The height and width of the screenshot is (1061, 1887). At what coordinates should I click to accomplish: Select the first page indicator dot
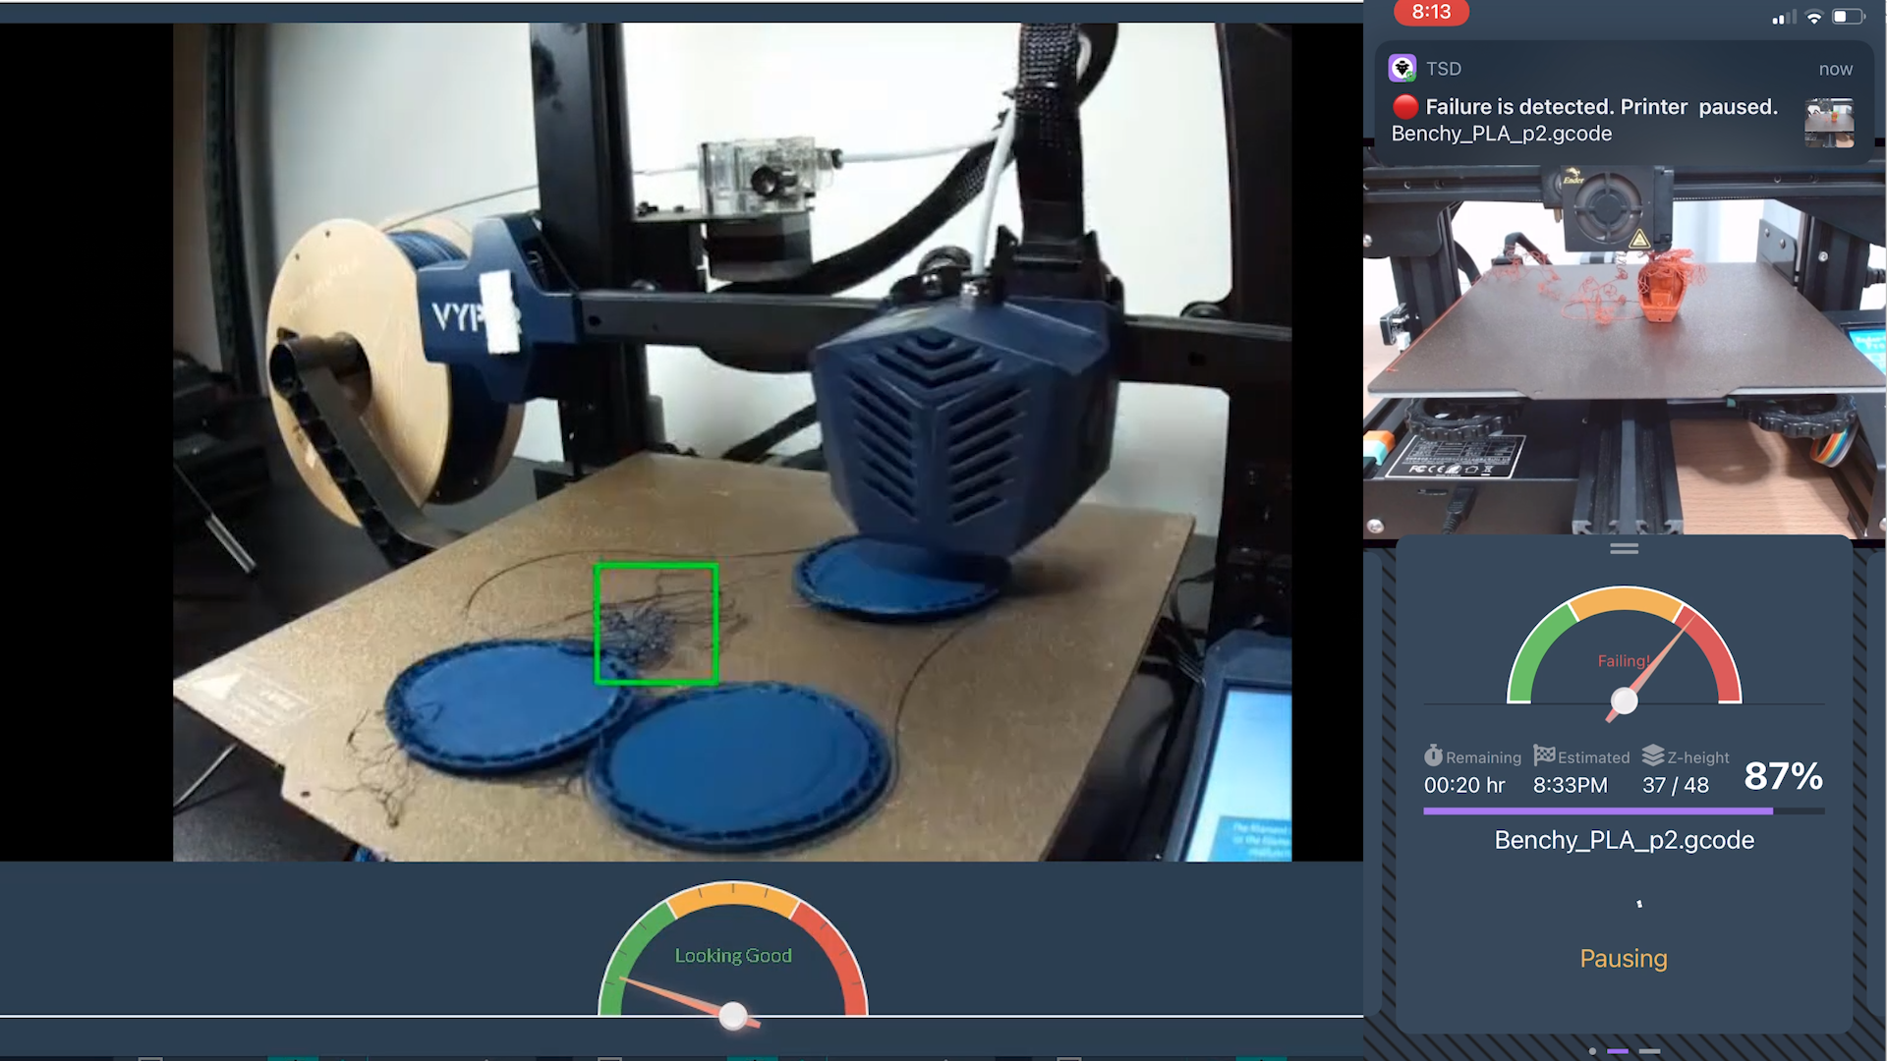(1592, 1051)
